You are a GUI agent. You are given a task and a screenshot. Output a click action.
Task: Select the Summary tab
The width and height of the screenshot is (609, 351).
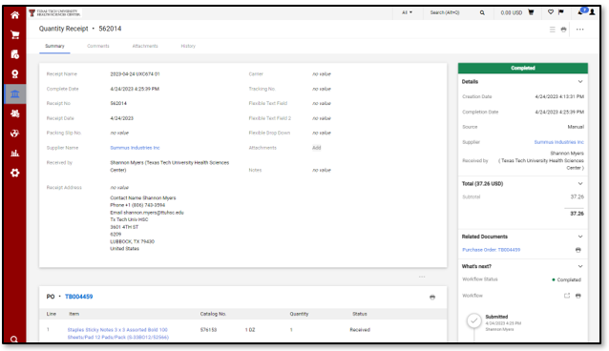[54, 46]
